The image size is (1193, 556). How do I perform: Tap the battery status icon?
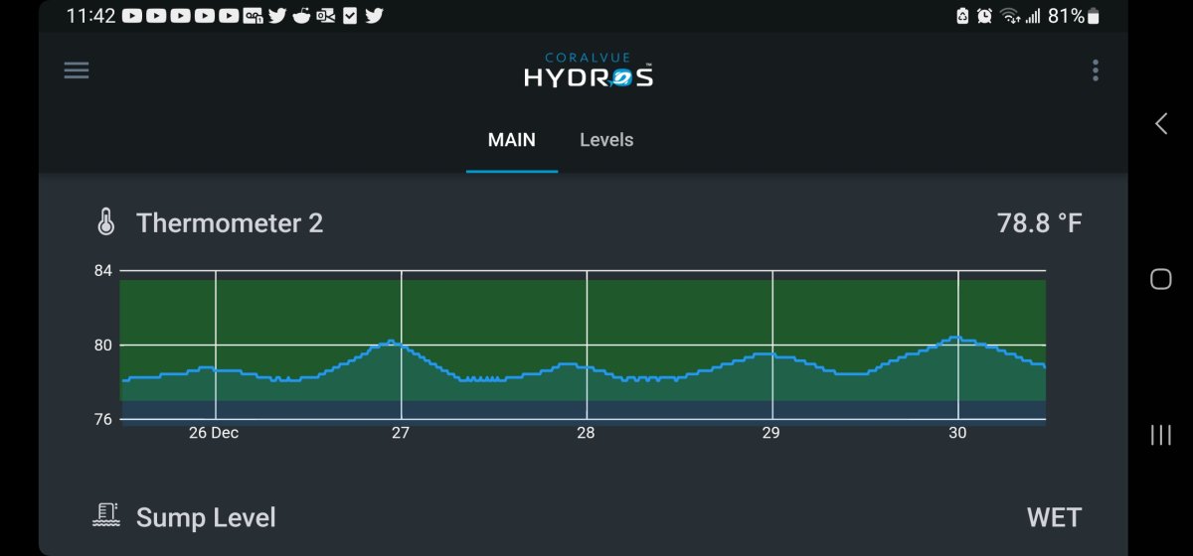[x=1095, y=16]
